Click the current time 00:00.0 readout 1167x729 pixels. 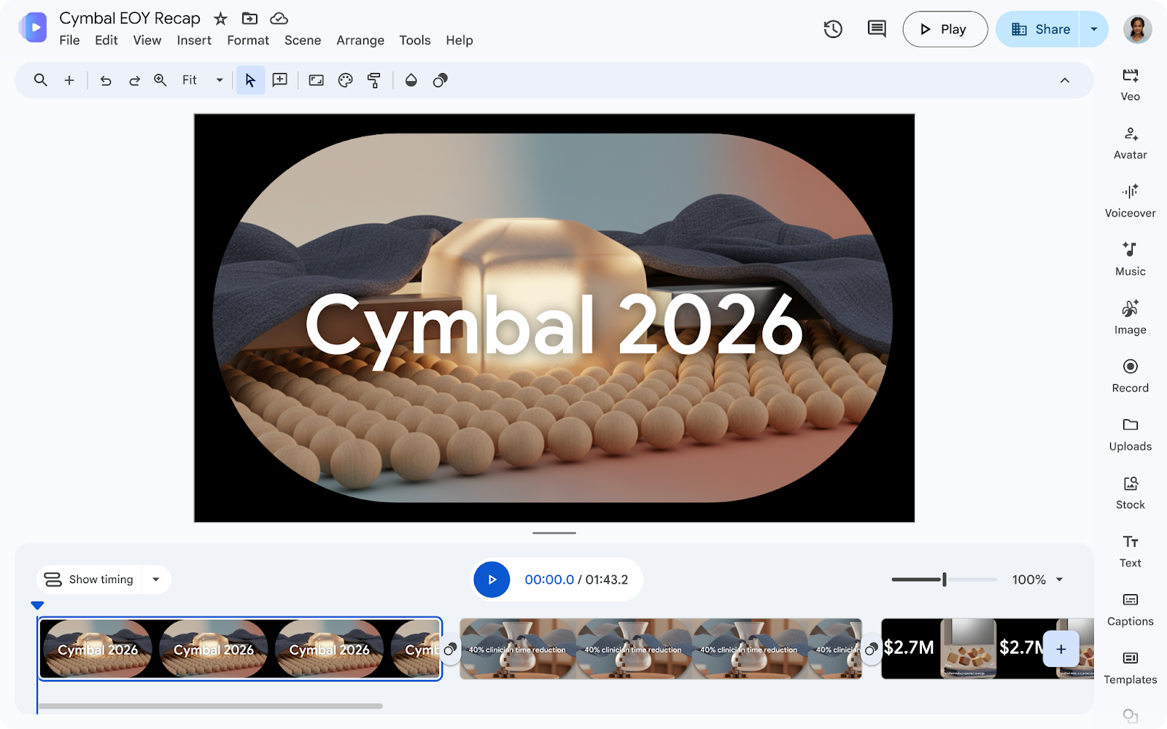coord(549,580)
